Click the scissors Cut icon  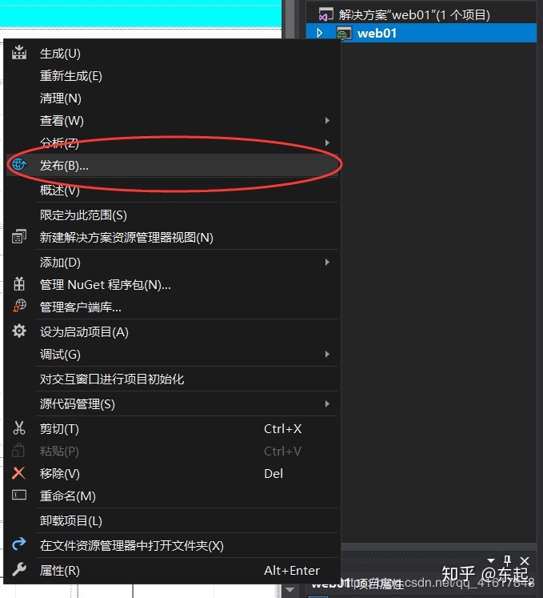[x=19, y=428]
